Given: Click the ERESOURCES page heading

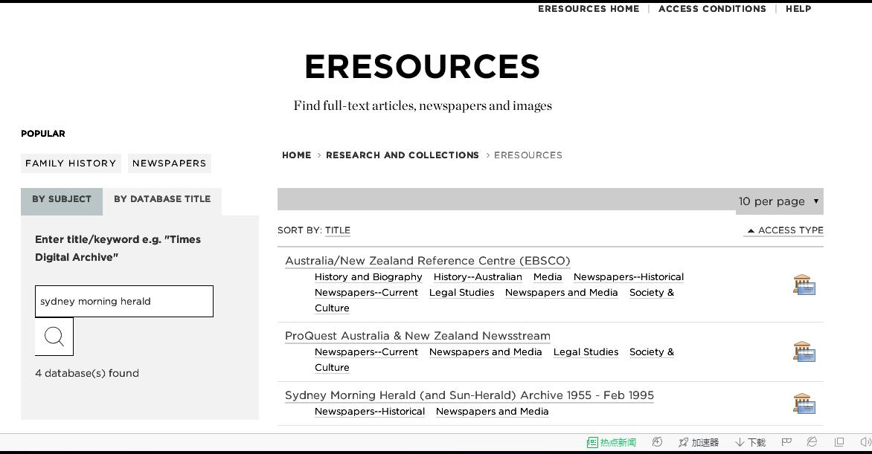Looking at the screenshot, I should tap(422, 67).
